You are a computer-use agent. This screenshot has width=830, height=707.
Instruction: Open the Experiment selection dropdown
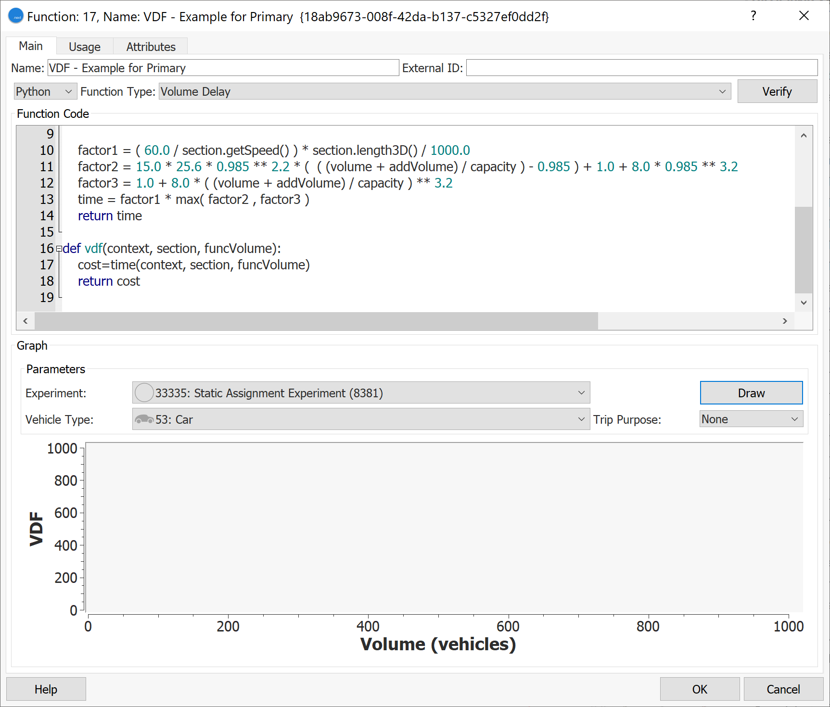pyautogui.click(x=361, y=393)
